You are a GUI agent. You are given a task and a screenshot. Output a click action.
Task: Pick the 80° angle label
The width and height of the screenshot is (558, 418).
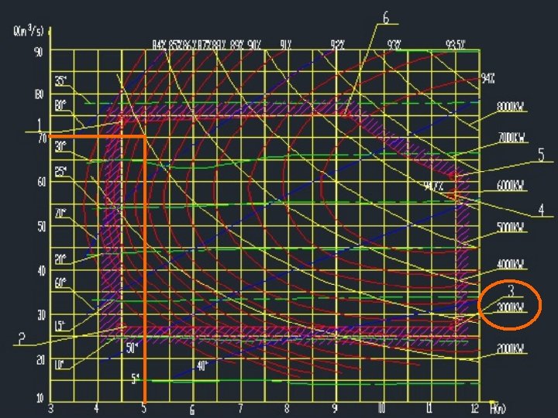tap(61, 106)
